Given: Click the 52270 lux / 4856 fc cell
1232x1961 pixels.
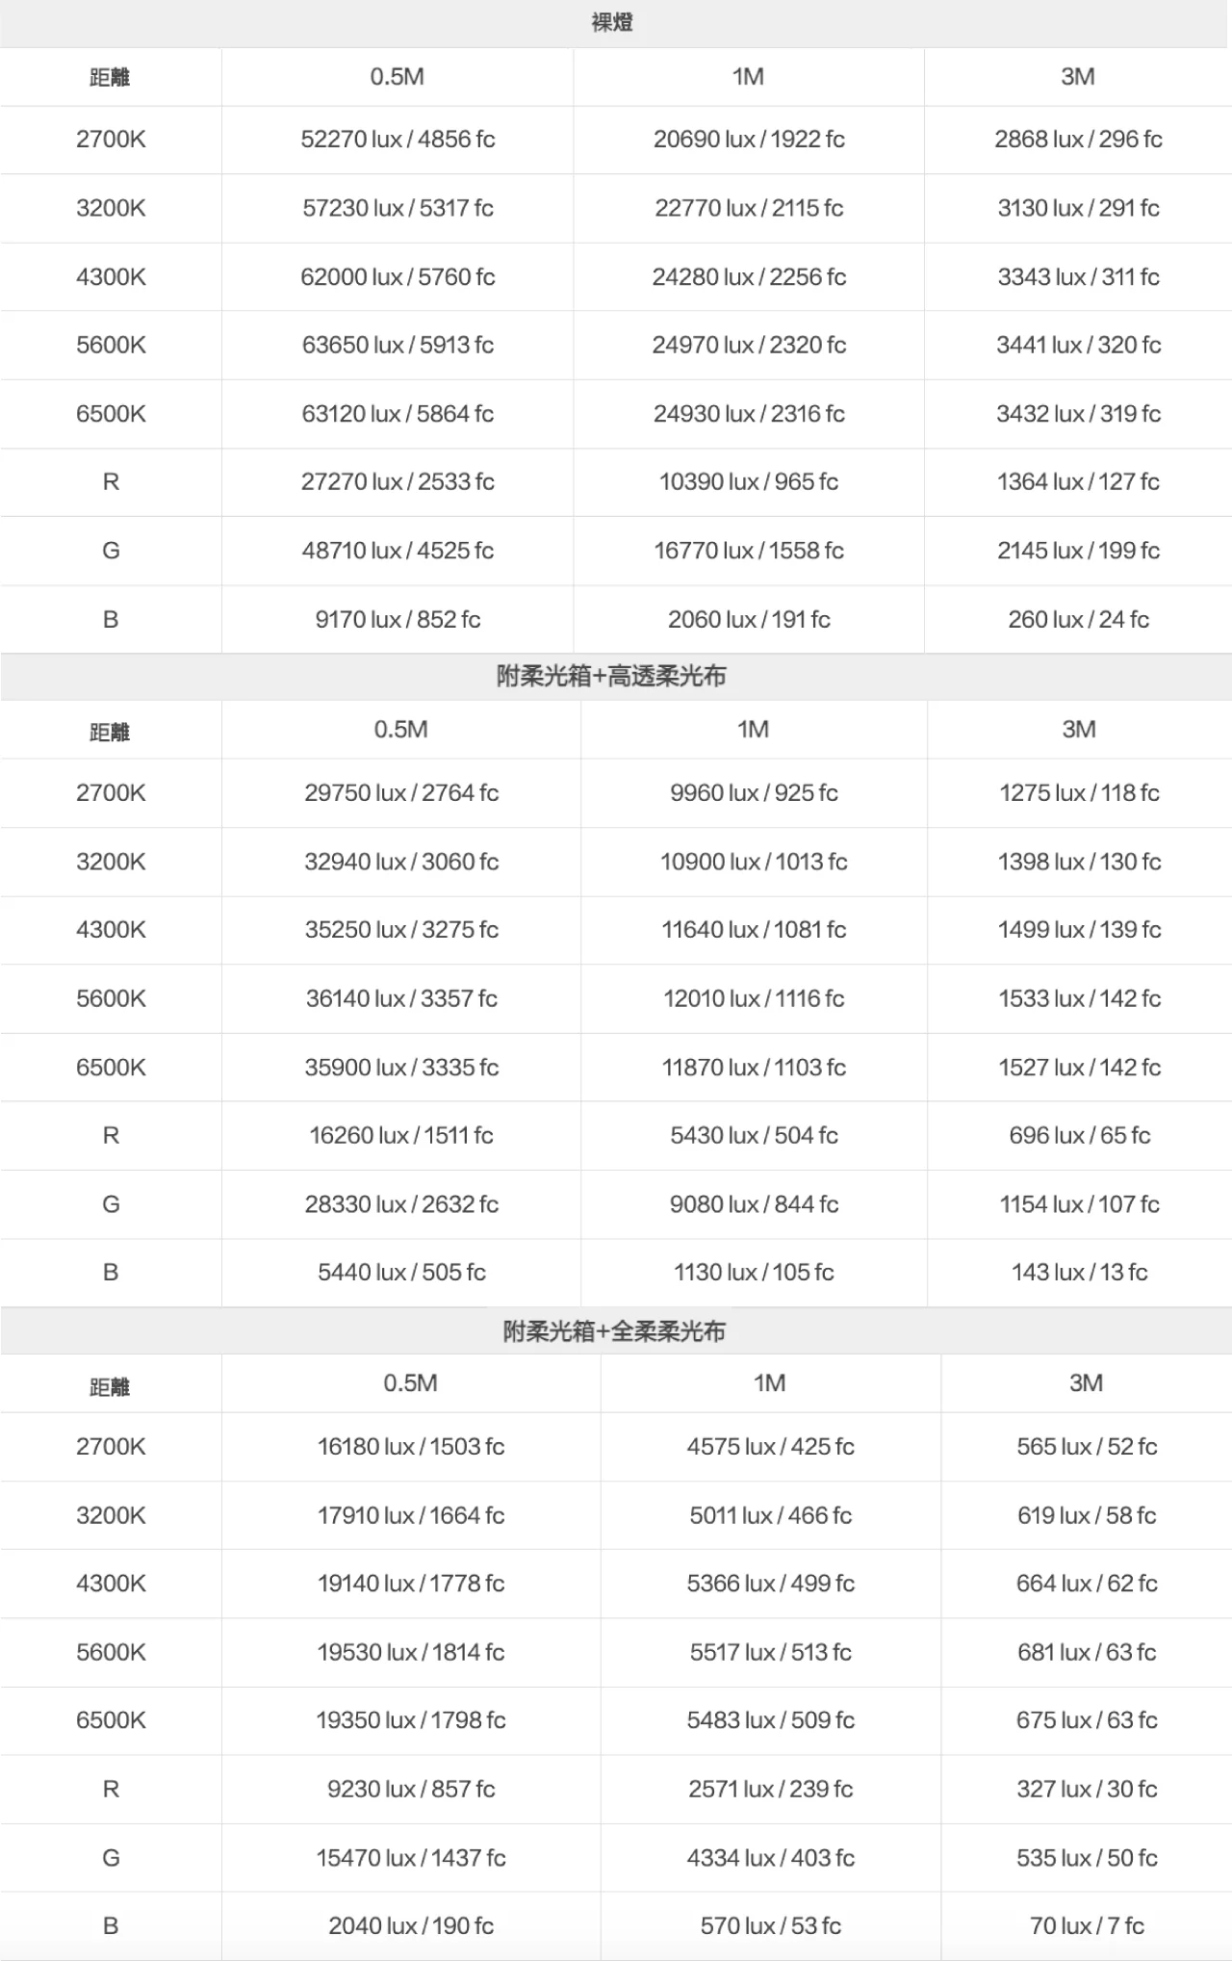Looking at the screenshot, I should coord(398,140).
